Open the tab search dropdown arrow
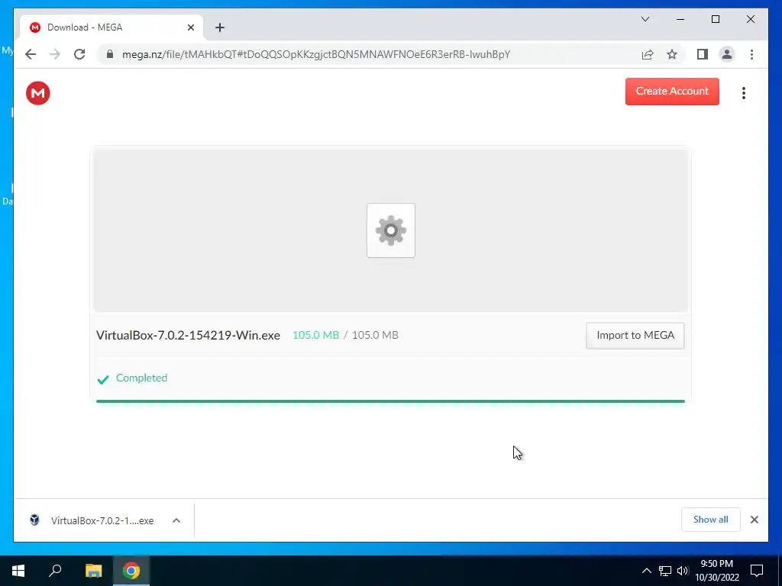 [645, 19]
